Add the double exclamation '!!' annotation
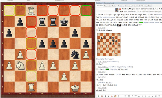This screenshot has height=98, width=162. pyautogui.click(x=119, y=96)
